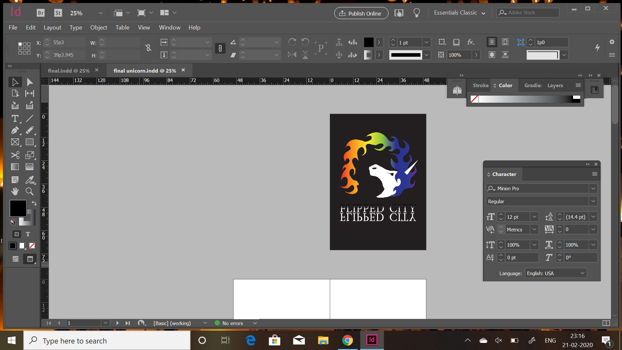This screenshot has width=622, height=350.
Task: Toggle formatting affects text button
Action: point(28,234)
